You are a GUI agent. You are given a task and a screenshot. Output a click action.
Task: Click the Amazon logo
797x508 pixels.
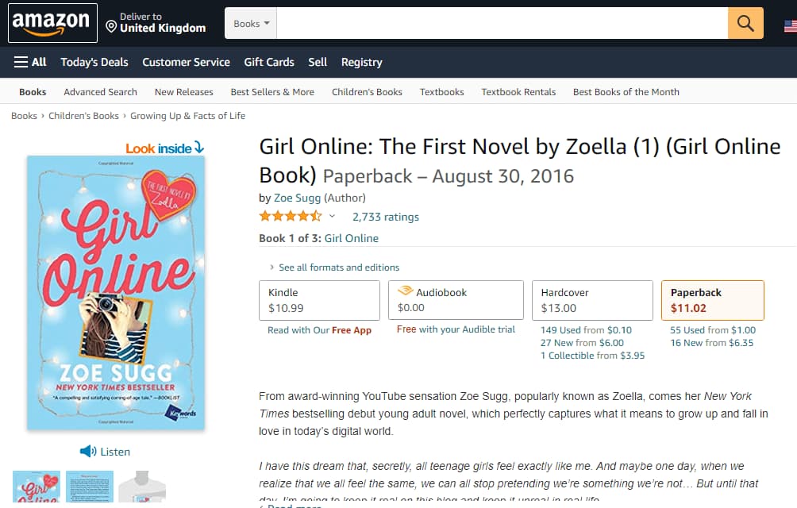pos(52,23)
